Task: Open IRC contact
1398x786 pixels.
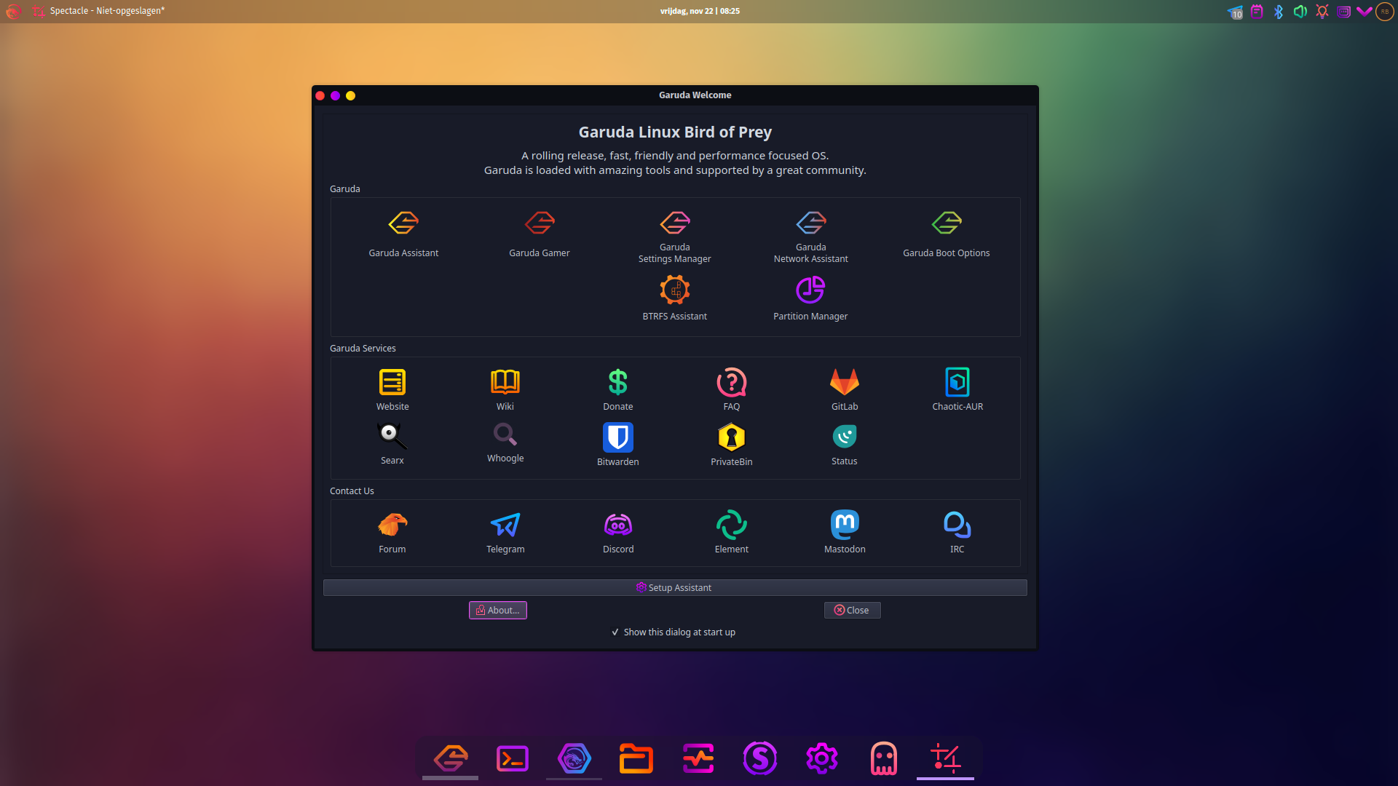Action: (957, 533)
